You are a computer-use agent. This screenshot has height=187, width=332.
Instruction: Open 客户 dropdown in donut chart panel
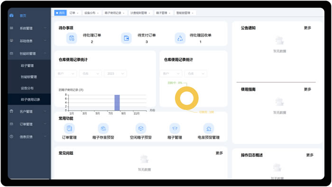pos(171,73)
